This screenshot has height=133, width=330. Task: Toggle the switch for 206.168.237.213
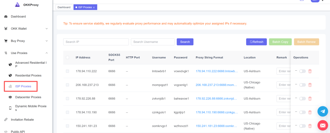pos(302,85)
